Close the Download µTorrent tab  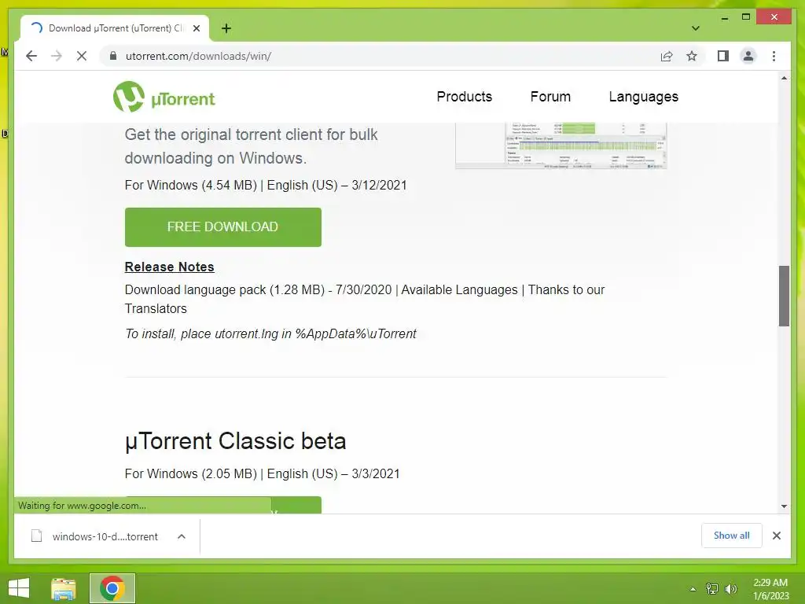click(196, 28)
